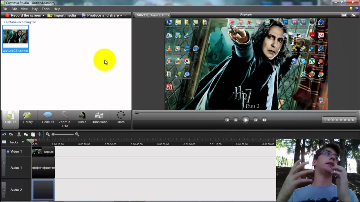Open the View menu
Image resolution: width=360 pixels, height=202 pixels.
pos(24,9)
